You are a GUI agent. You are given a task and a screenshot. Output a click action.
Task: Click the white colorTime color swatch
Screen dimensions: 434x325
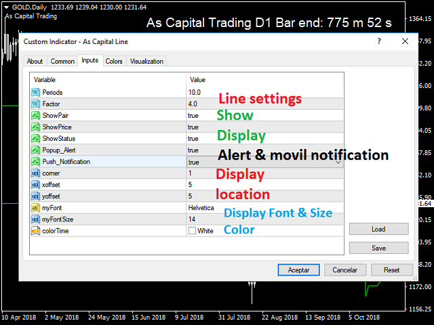pyautogui.click(x=192, y=231)
